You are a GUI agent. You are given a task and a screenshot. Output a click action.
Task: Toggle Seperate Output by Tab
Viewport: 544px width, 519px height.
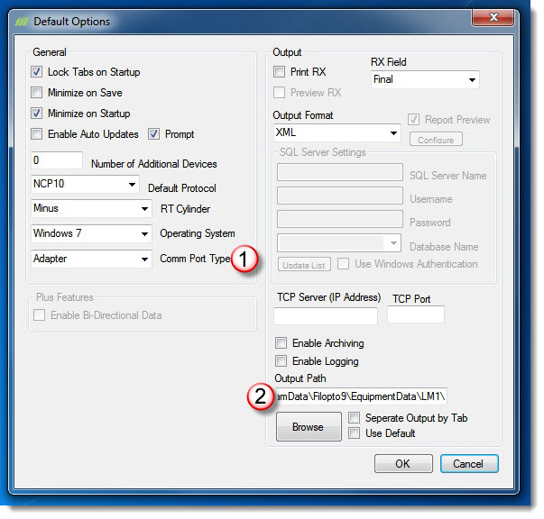point(354,418)
